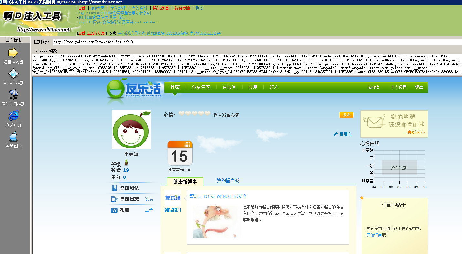Open the 智齿，TO 拔 or NOT TO拔 article
Screen dimensions: 462x254
(218, 196)
